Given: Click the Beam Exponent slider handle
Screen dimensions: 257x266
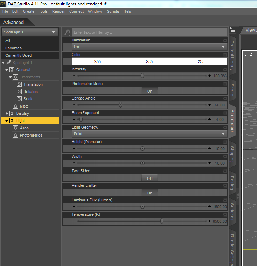Looking at the screenshot, I should click(x=81, y=120).
